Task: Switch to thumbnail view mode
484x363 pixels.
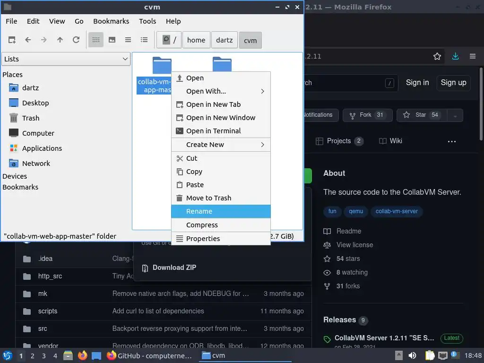Action: point(112,40)
